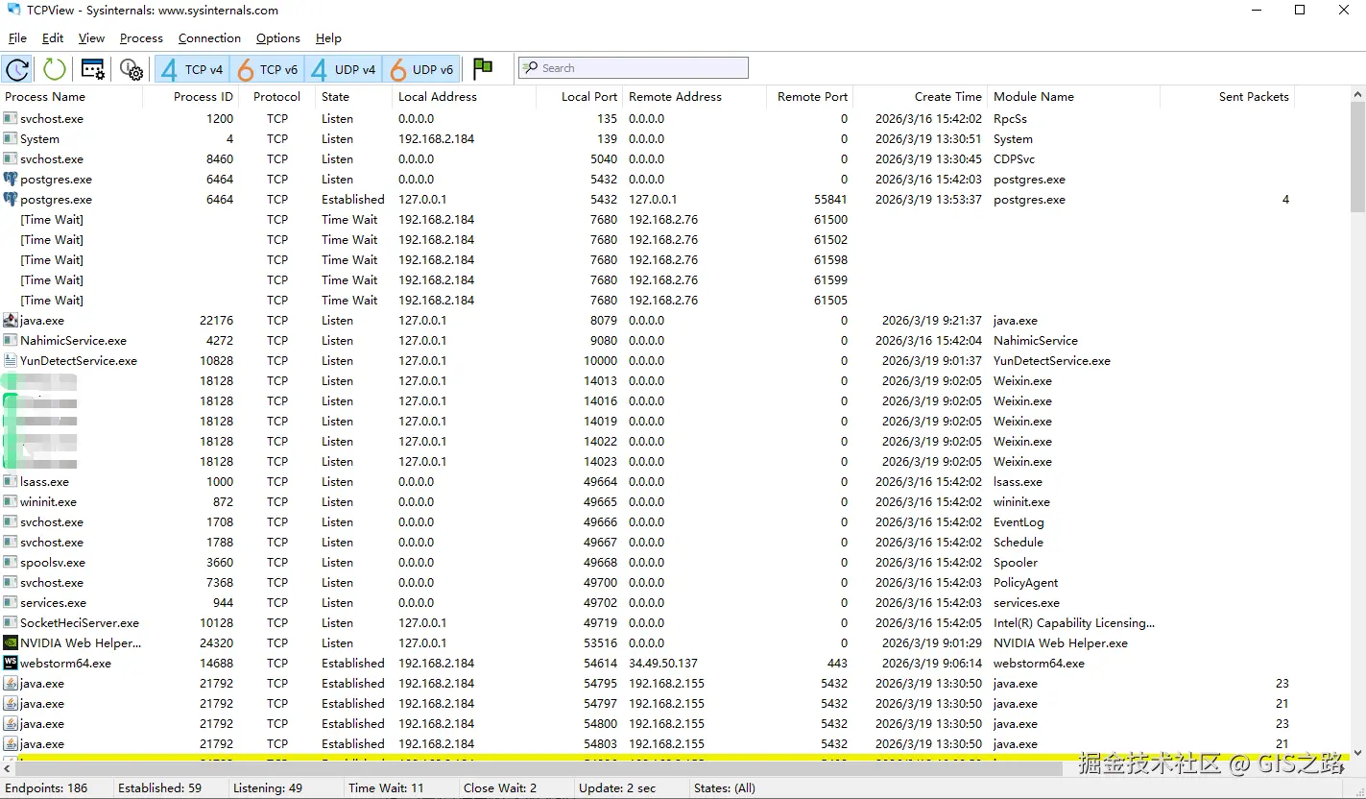Image resolution: width=1366 pixels, height=799 pixels.
Task: Sort by the Local Port column header
Action: tap(579, 97)
